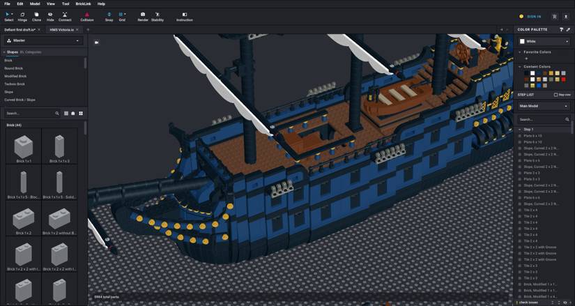This screenshot has width=575, height=306.
Task: Open the Master palette dropdown
Action: 43,41
